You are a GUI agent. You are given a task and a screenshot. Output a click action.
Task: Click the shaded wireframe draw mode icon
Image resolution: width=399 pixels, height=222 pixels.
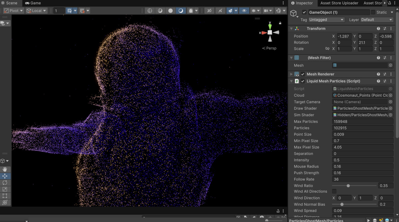pyautogui.click(x=160, y=11)
